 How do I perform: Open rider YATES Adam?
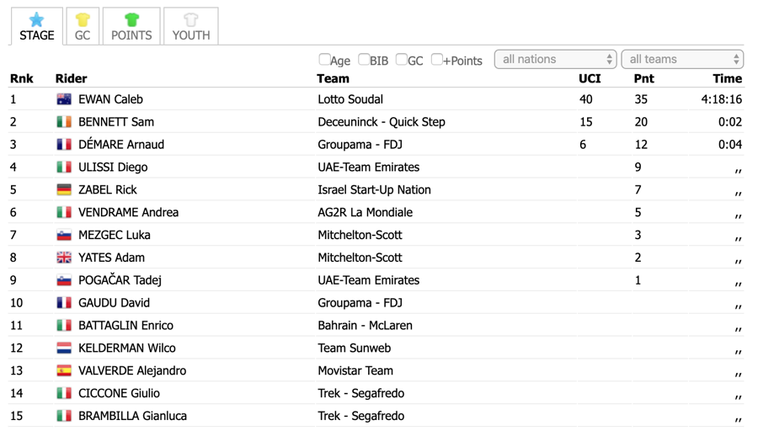tap(112, 258)
